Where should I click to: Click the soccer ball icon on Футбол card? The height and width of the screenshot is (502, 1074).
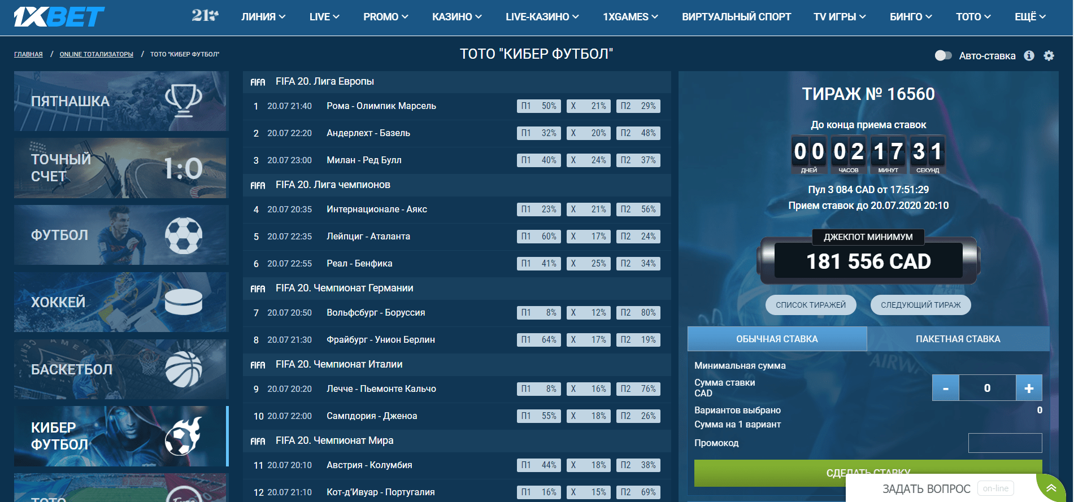click(x=184, y=235)
